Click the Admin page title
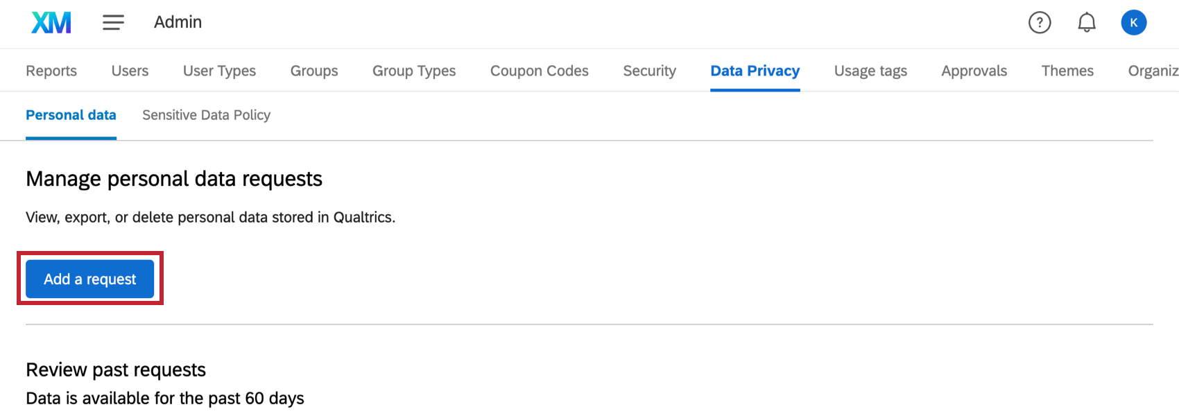Screen dimensions: 1179x416 pyautogui.click(x=178, y=21)
